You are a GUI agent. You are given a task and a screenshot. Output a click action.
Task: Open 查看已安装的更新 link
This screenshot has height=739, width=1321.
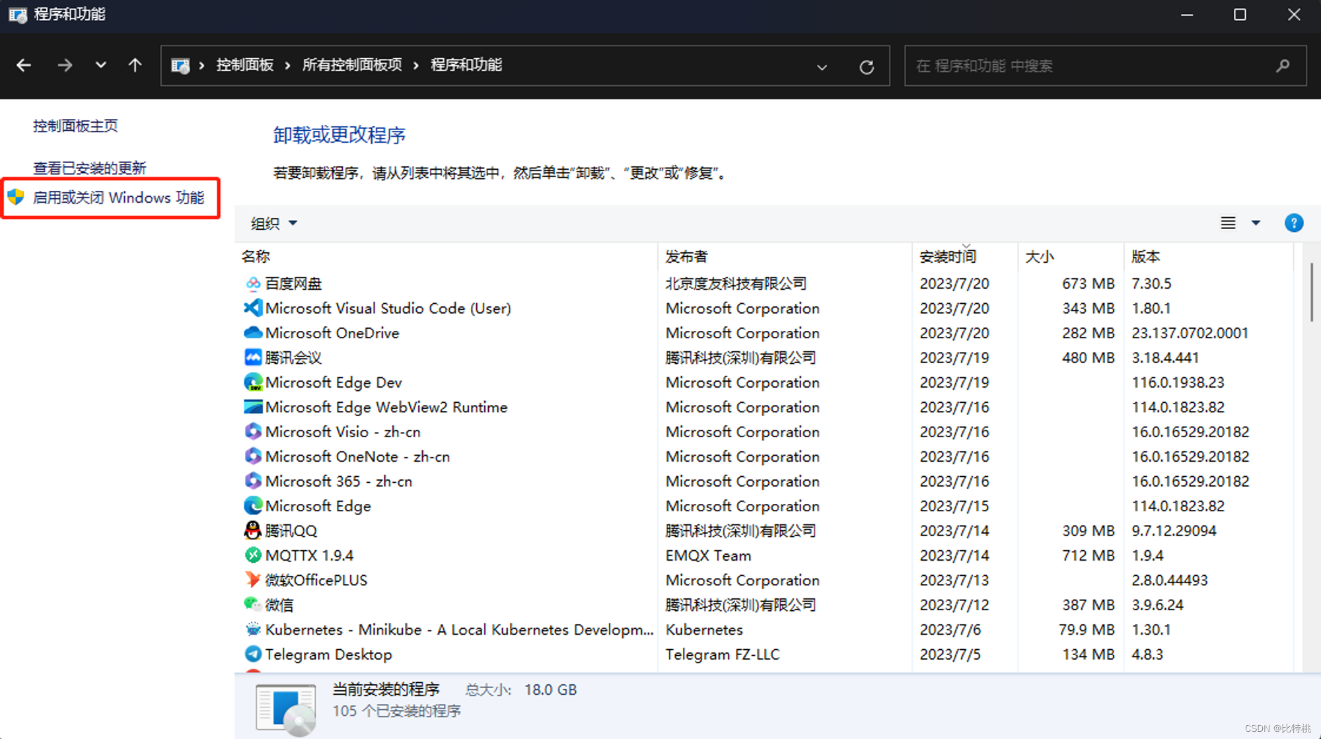[89, 168]
